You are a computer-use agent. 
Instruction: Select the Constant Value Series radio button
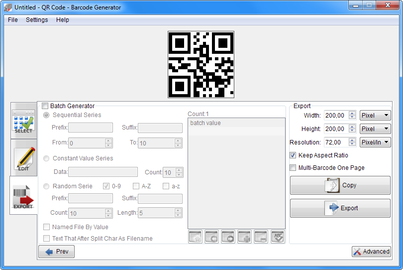click(x=46, y=158)
